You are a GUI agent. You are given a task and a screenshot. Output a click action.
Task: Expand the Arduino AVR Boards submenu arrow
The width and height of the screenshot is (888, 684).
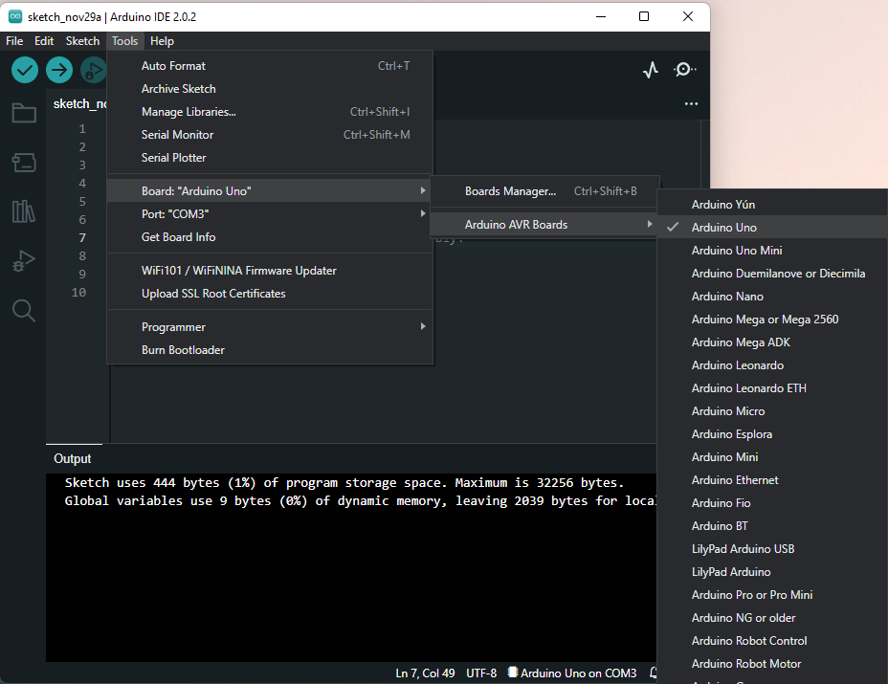tap(650, 224)
